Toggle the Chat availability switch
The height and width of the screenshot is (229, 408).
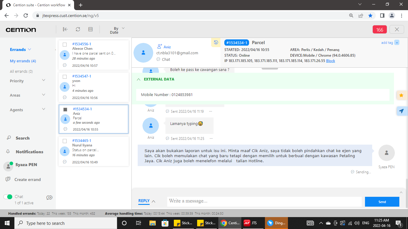click(8, 197)
